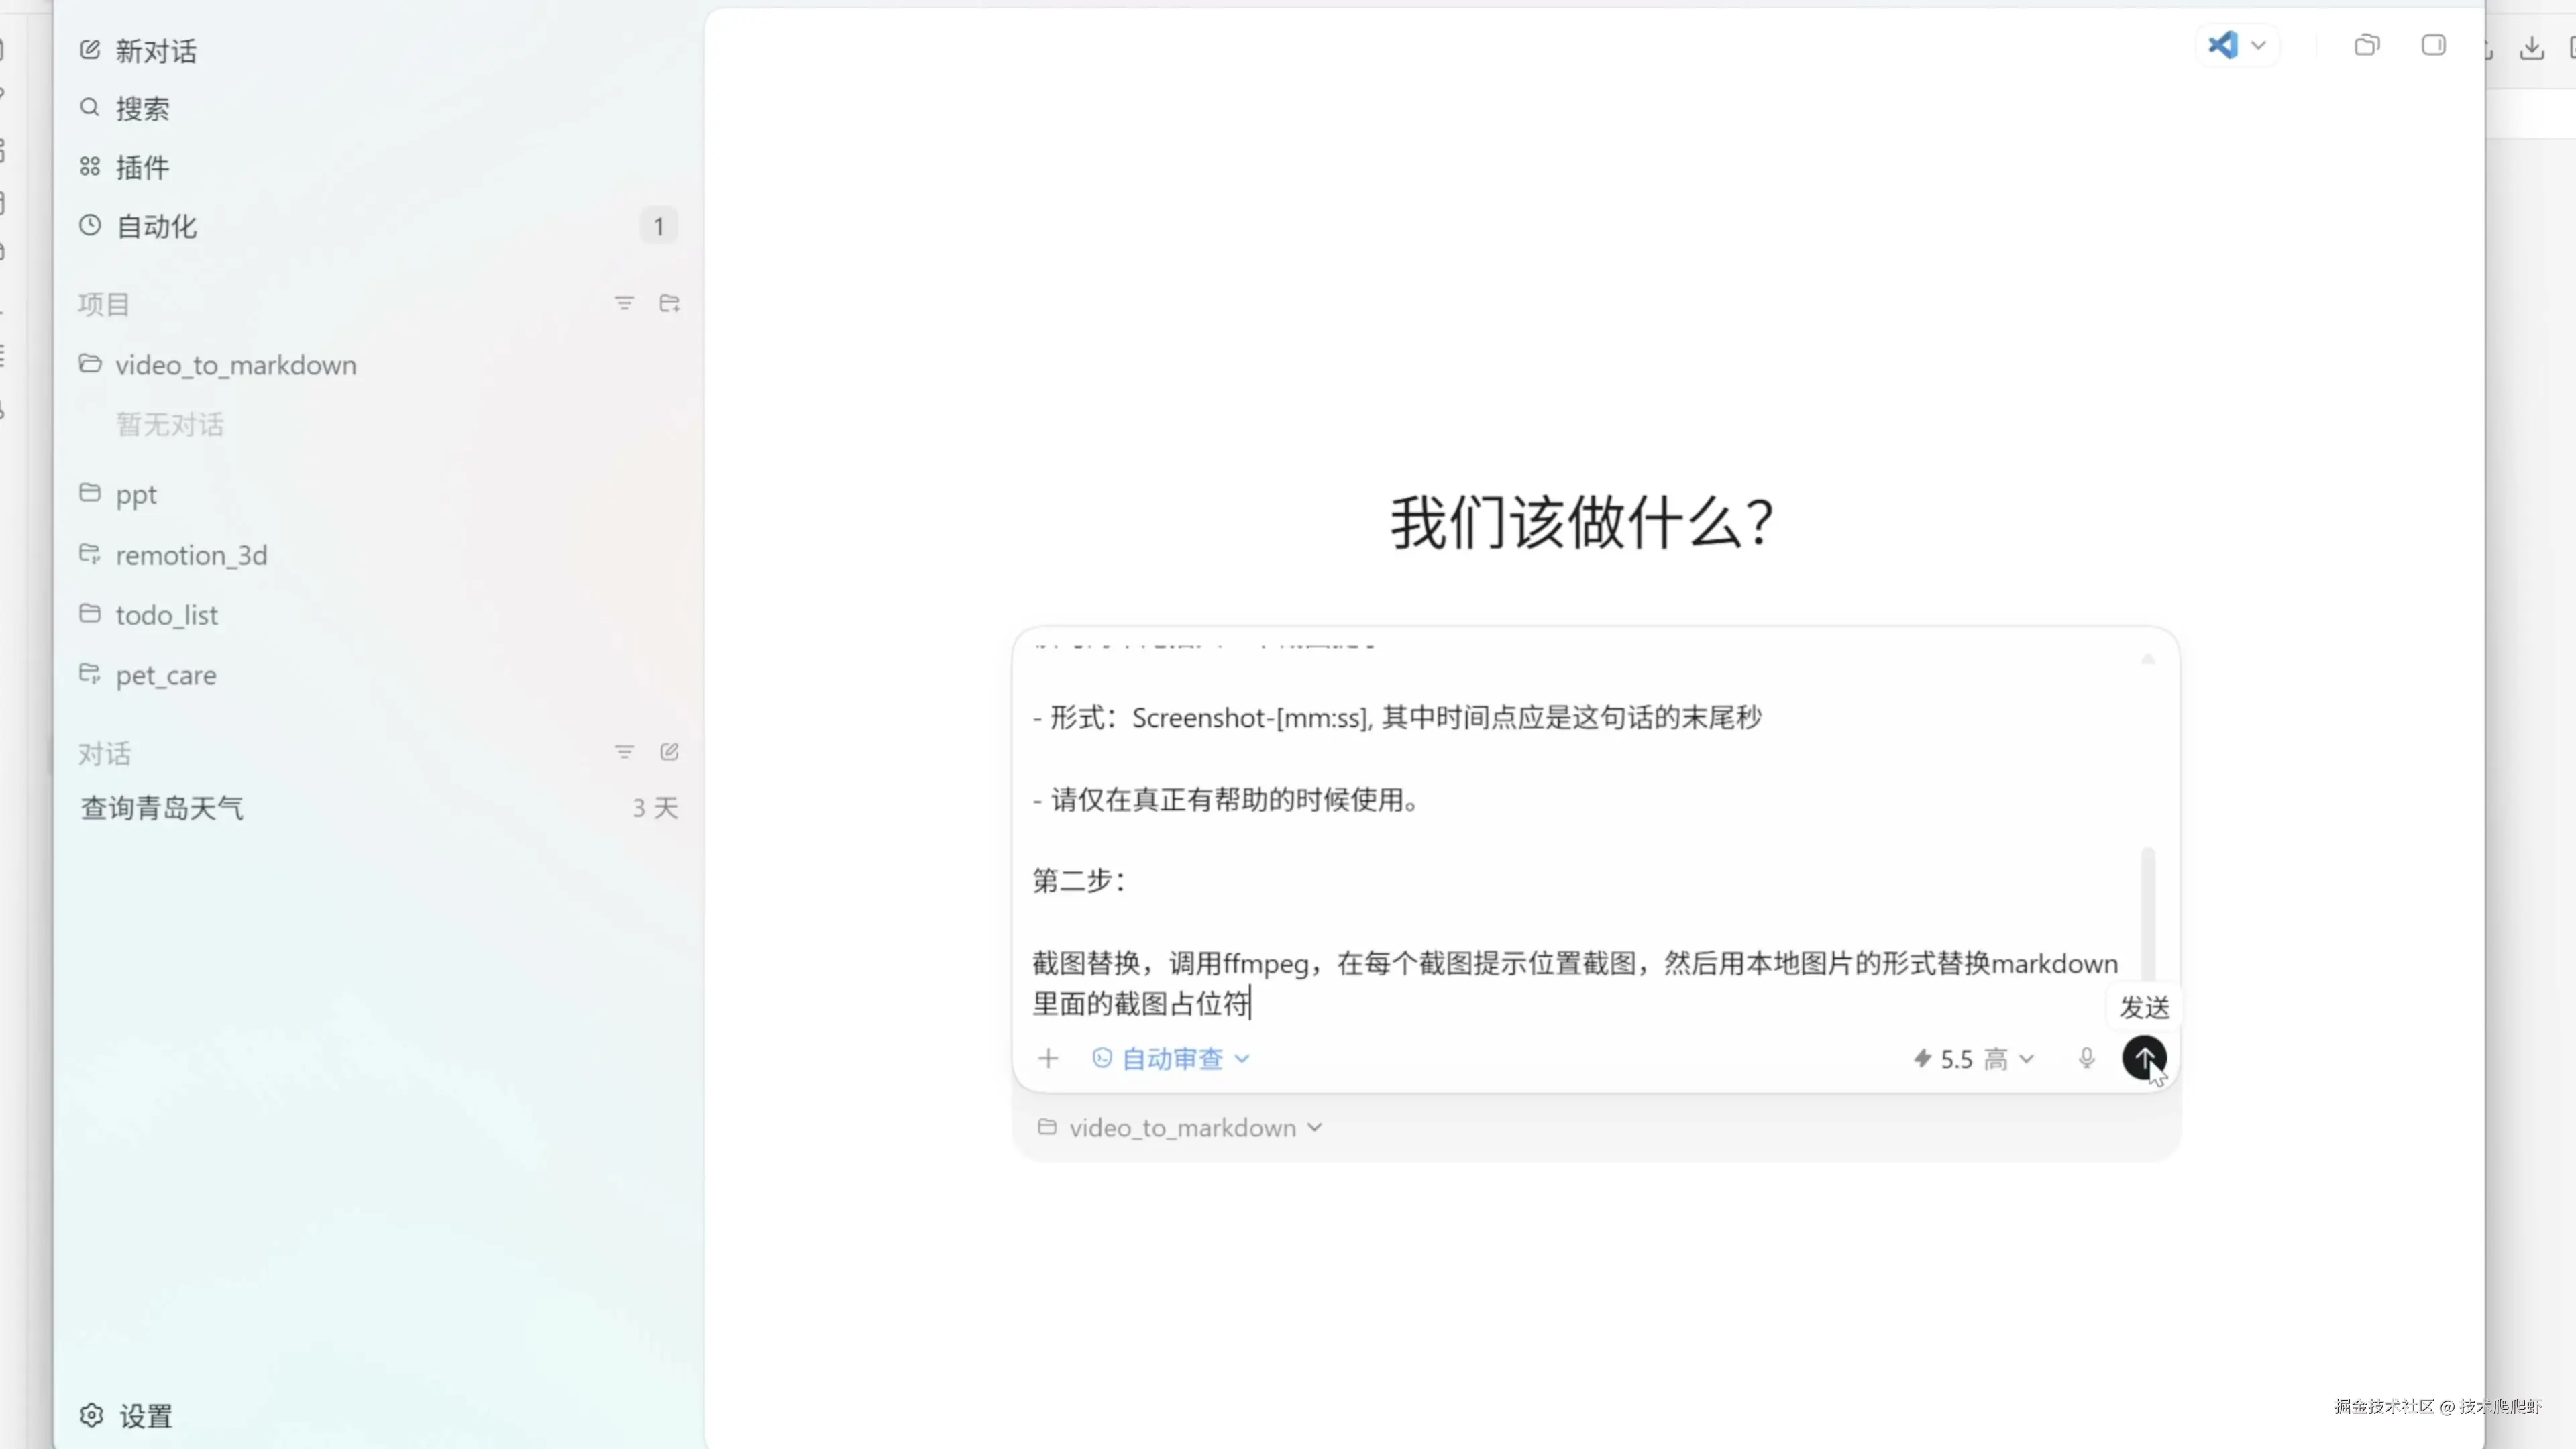This screenshot has width=2576, height=1449.
Task: Toggle the side panel icon at top right
Action: click(x=2433, y=45)
